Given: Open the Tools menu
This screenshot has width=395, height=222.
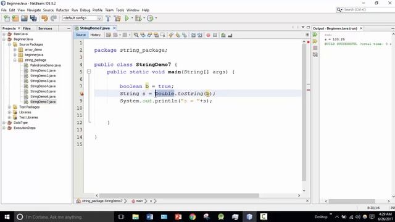Looking at the screenshot, I should point(120,10).
